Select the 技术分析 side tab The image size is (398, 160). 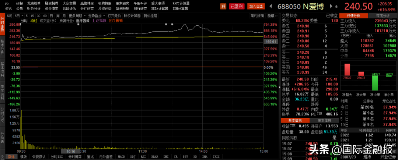click(2, 47)
